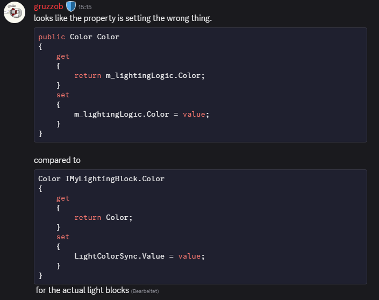Click the "set" keyword in IMyLightingBlock block
Viewport: 379px width, 300px height.
tap(63, 237)
